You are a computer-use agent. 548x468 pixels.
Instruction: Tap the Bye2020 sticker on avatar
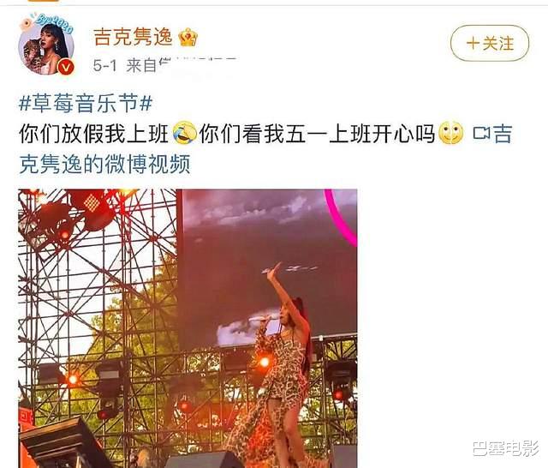(55, 22)
